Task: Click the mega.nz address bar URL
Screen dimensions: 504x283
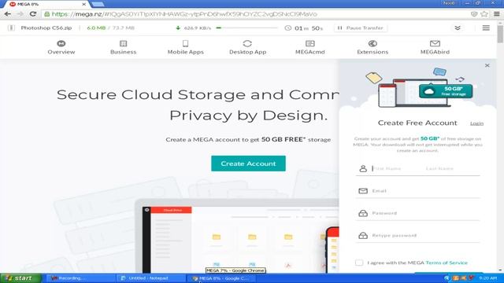Action: pos(184,14)
